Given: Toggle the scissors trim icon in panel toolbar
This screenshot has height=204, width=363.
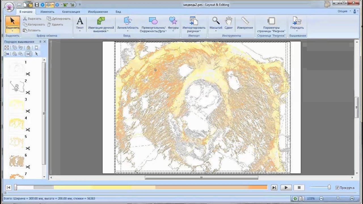Looking at the screenshot, I should coord(28,54).
